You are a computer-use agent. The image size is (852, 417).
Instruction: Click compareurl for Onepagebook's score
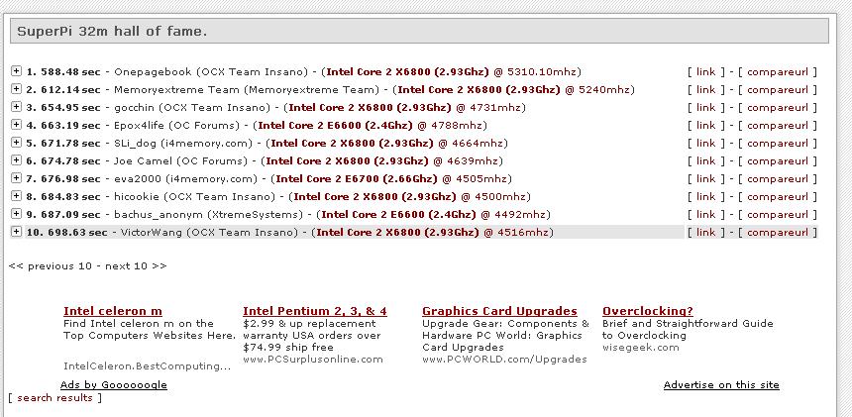(778, 72)
